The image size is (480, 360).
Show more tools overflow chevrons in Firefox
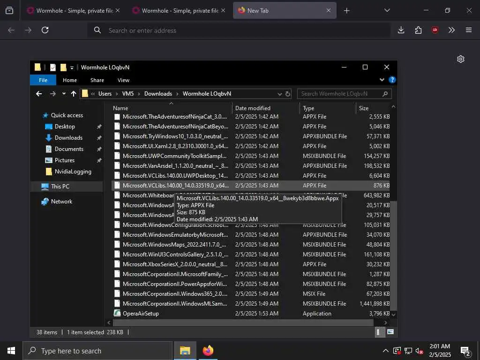[451, 30]
